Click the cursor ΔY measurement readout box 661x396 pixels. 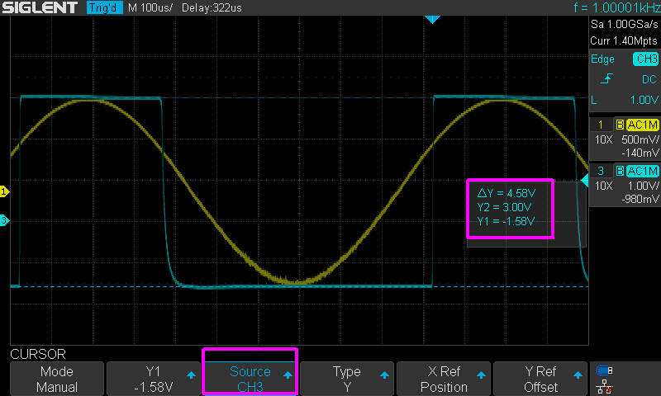pyautogui.click(x=510, y=208)
